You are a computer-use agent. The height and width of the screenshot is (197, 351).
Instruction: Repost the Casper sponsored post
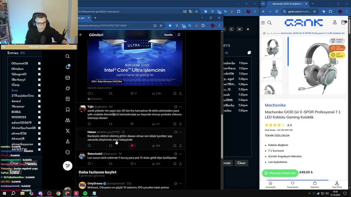pyautogui.click(x=111, y=93)
